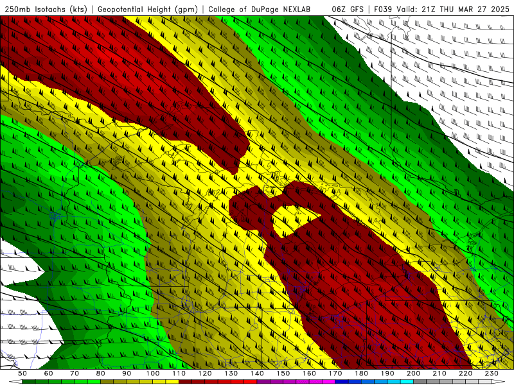Click the 50 value on the color scale
The image size is (514, 385).
pos(22,373)
